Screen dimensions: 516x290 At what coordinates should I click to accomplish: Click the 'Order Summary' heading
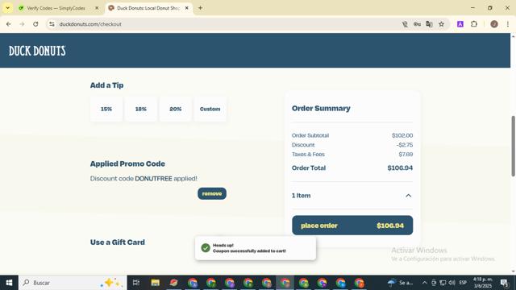click(321, 108)
